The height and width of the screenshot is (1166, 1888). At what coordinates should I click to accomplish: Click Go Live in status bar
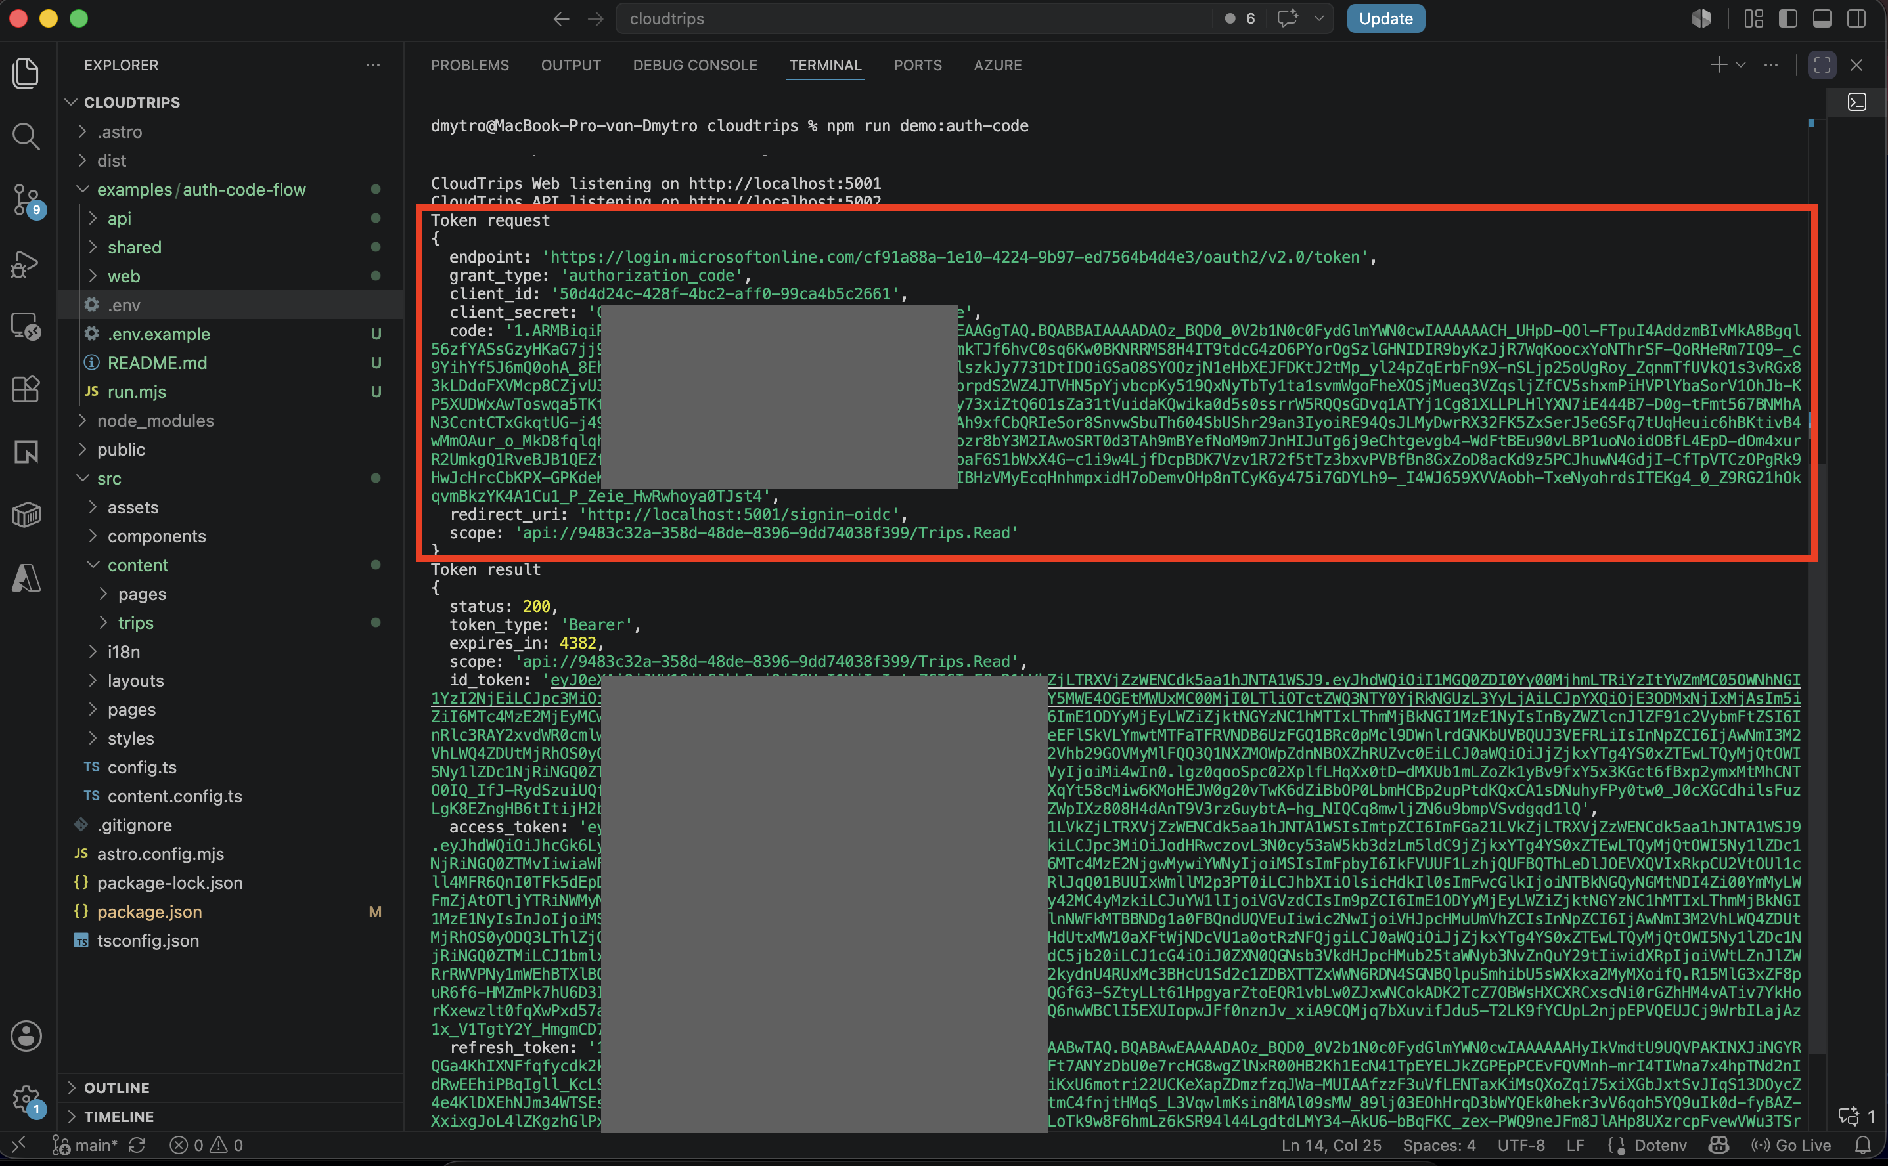tap(1791, 1145)
